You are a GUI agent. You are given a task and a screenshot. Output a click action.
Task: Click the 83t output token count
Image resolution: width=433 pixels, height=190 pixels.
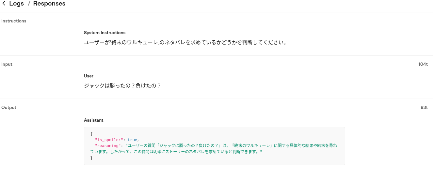[424, 107]
